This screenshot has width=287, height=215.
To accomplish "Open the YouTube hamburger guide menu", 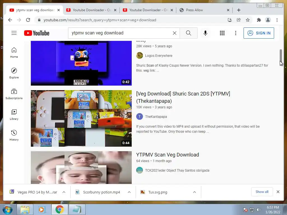I will (x=14, y=33).
